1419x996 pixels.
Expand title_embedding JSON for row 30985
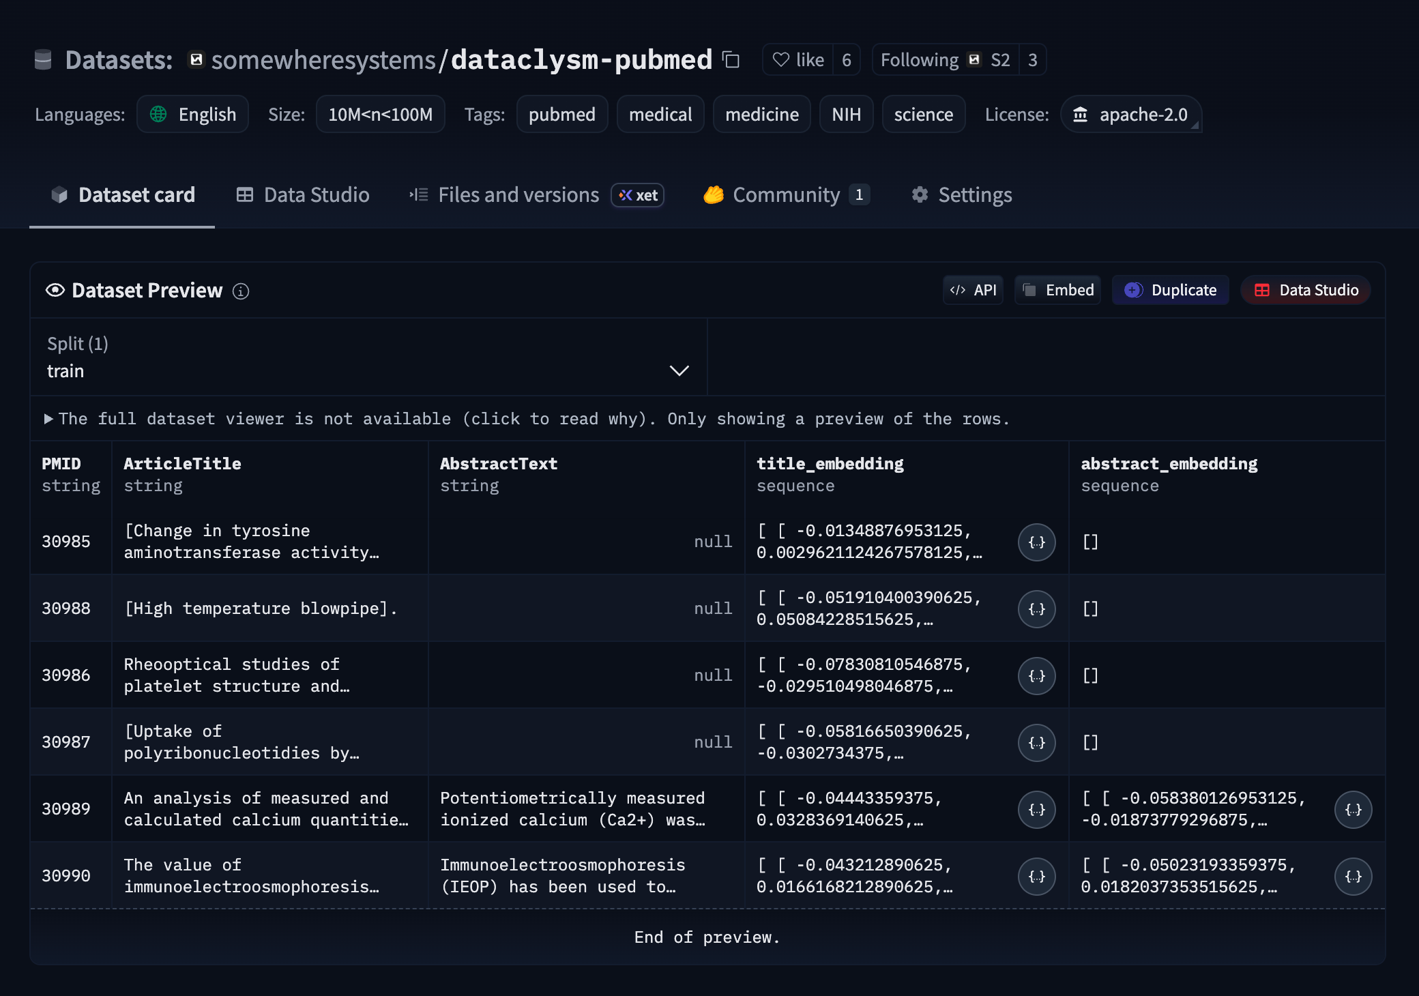tap(1036, 542)
